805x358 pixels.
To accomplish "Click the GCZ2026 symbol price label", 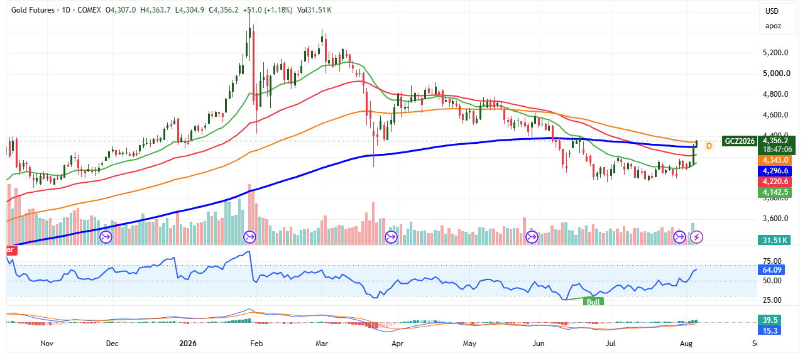I will pyautogui.click(x=739, y=141).
